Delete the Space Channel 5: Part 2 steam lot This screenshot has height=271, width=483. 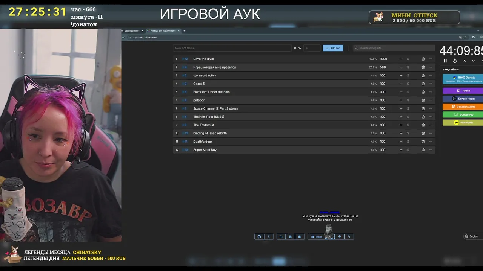coord(423,109)
